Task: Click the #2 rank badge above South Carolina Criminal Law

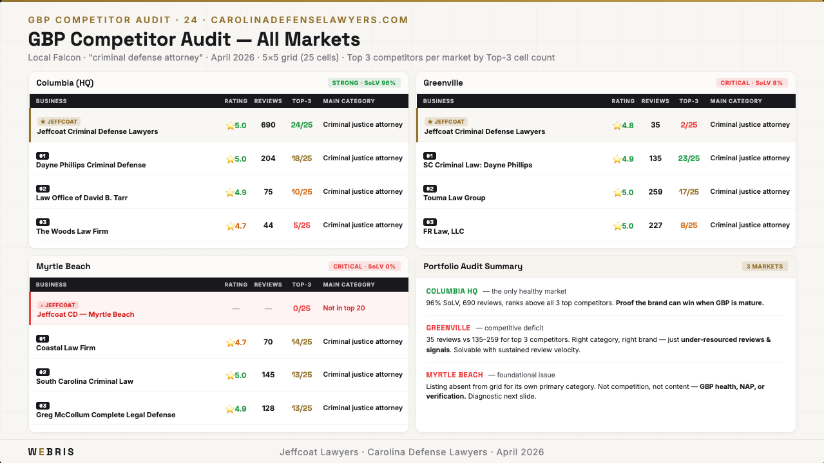Action: tap(43, 372)
